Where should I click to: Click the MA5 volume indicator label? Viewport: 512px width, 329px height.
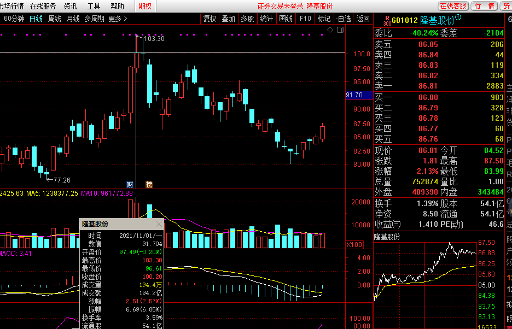[52, 193]
